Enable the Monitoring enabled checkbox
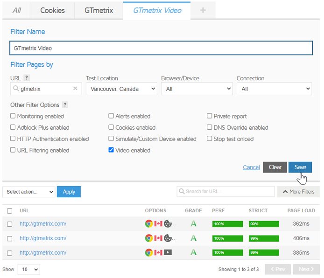Viewport: 324px width, 278px height. point(13,116)
